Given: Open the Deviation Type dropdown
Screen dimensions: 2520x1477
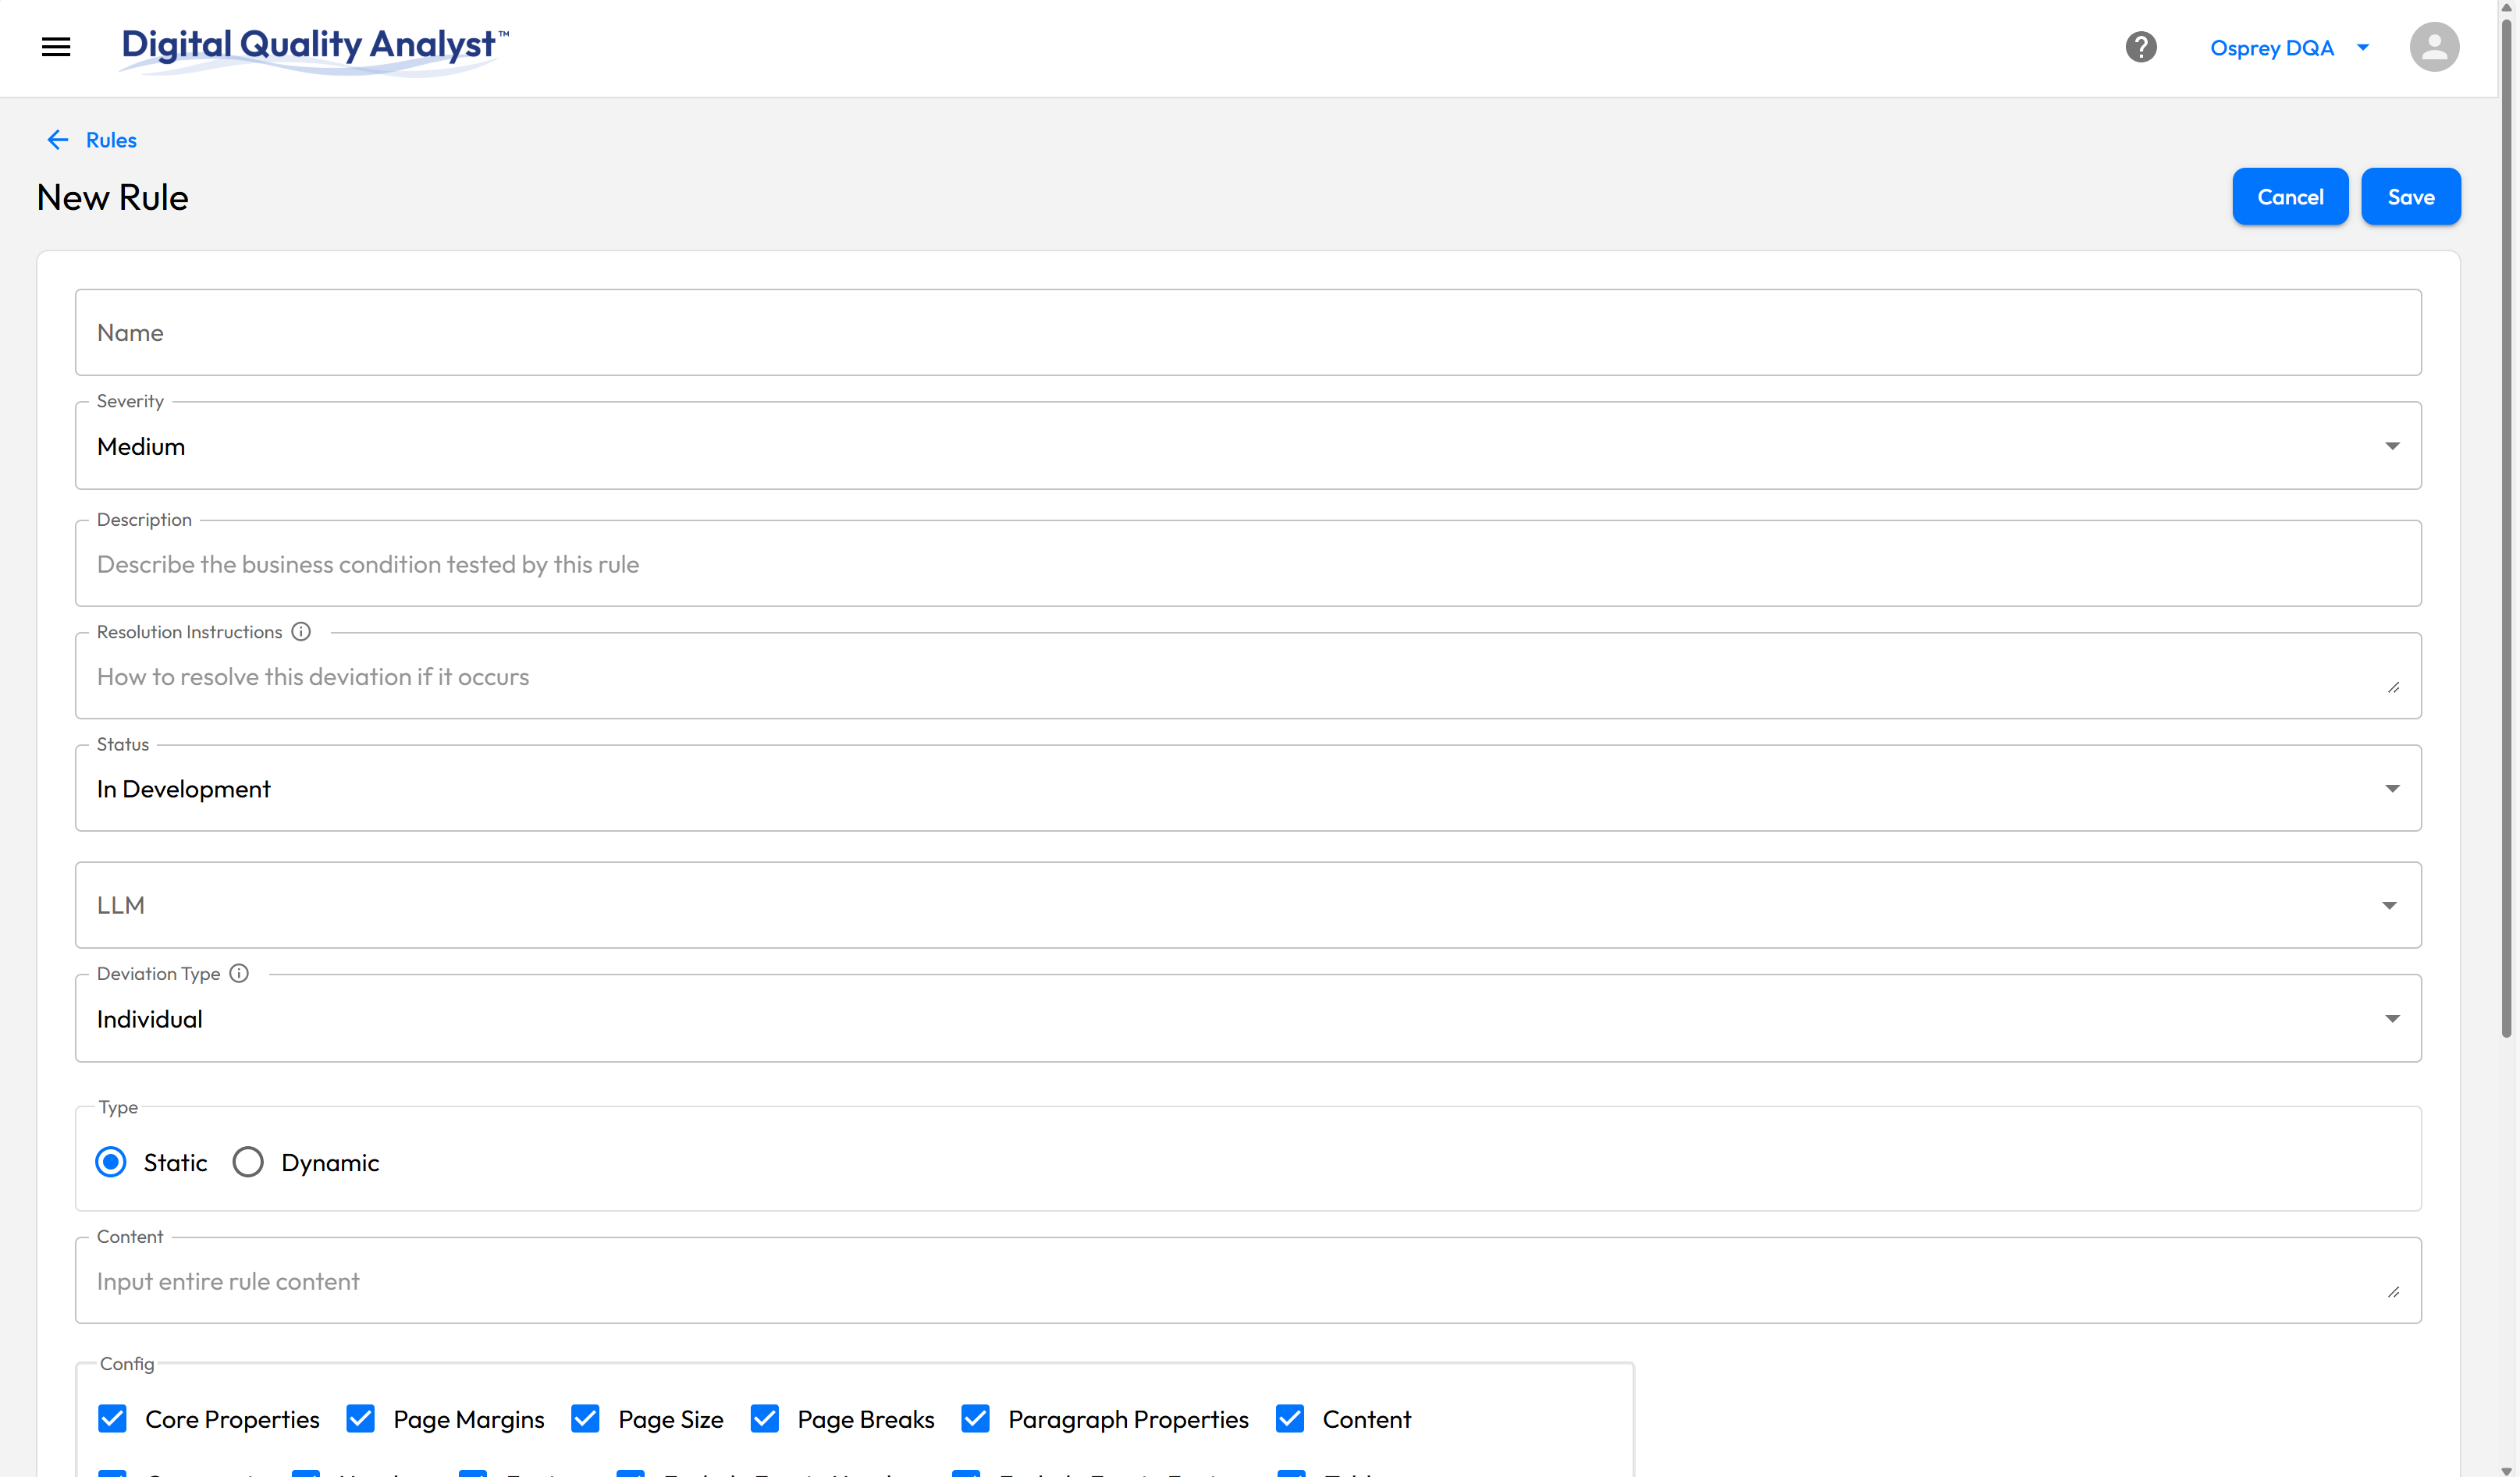Looking at the screenshot, I should 1247,1019.
